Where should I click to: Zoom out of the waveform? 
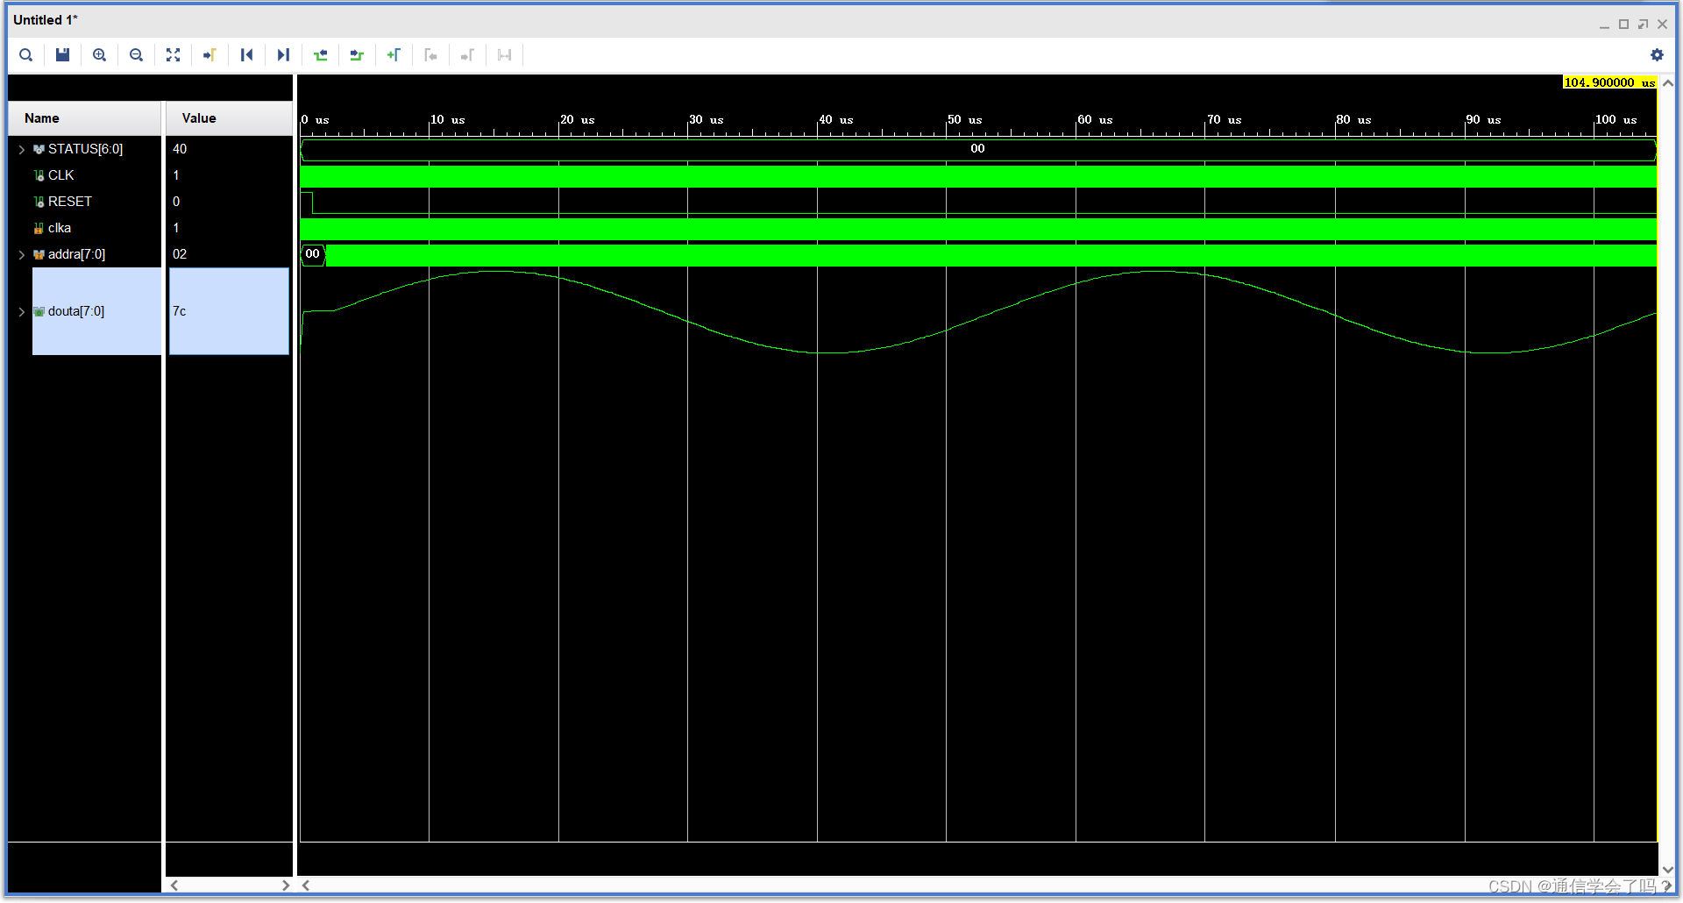coord(137,55)
